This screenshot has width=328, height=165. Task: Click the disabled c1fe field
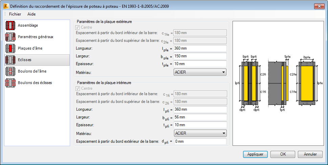[200, 33]
